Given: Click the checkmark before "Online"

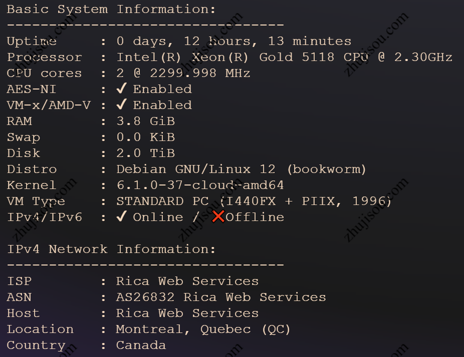Looking at the screenshot, I should [122, 216].
